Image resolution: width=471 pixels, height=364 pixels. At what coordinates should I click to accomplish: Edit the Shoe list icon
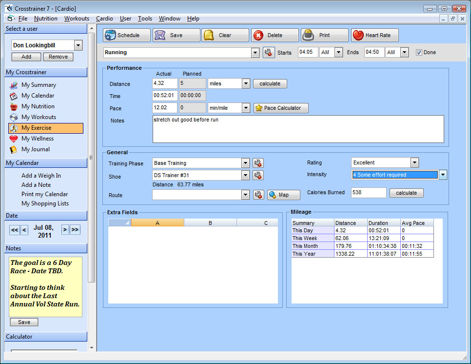pos(258,175)
